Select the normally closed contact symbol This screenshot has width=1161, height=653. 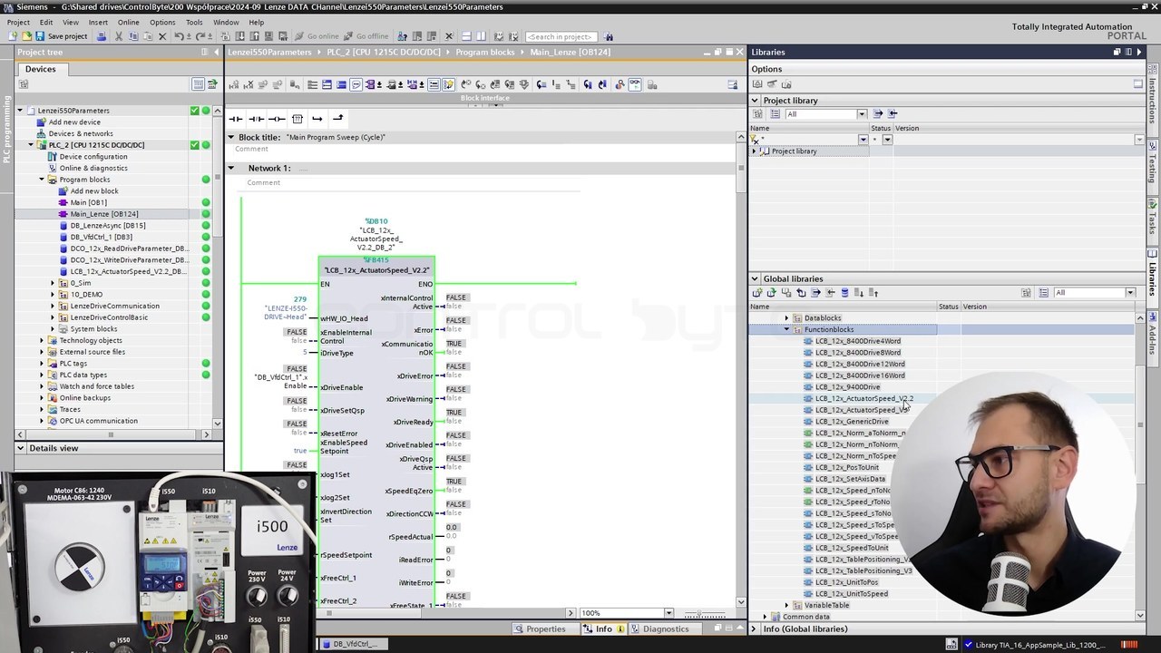[256, 119]
